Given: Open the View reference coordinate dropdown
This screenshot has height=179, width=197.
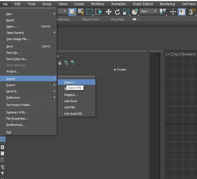Looking at the screenshot, I should 148,11.
